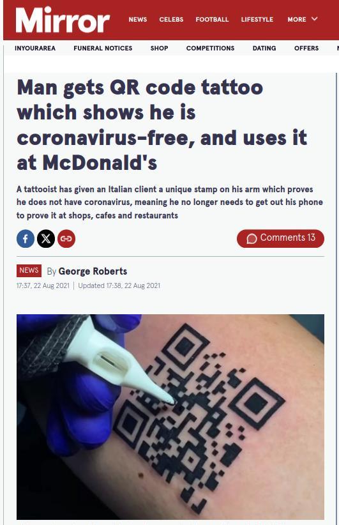Screen dimensions: 339x525
Task: Share article on X icon
Action: pos(46,239)
